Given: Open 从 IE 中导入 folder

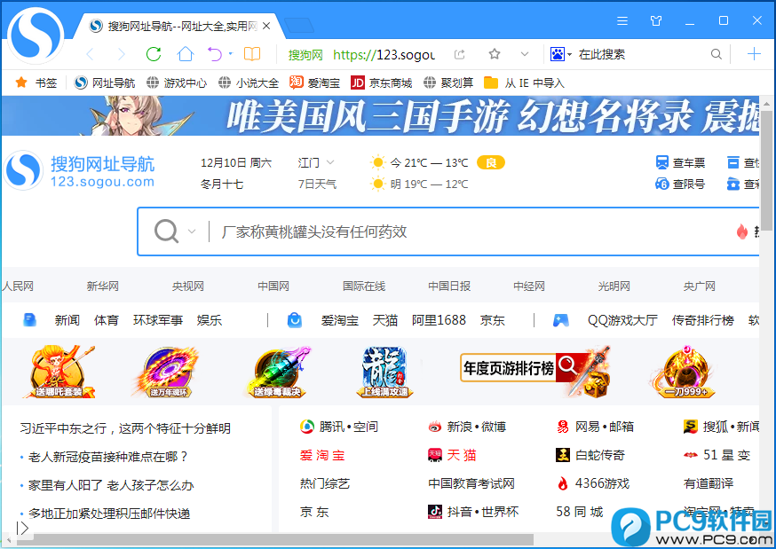Looking at the screenshot, I should click(524, 82).
